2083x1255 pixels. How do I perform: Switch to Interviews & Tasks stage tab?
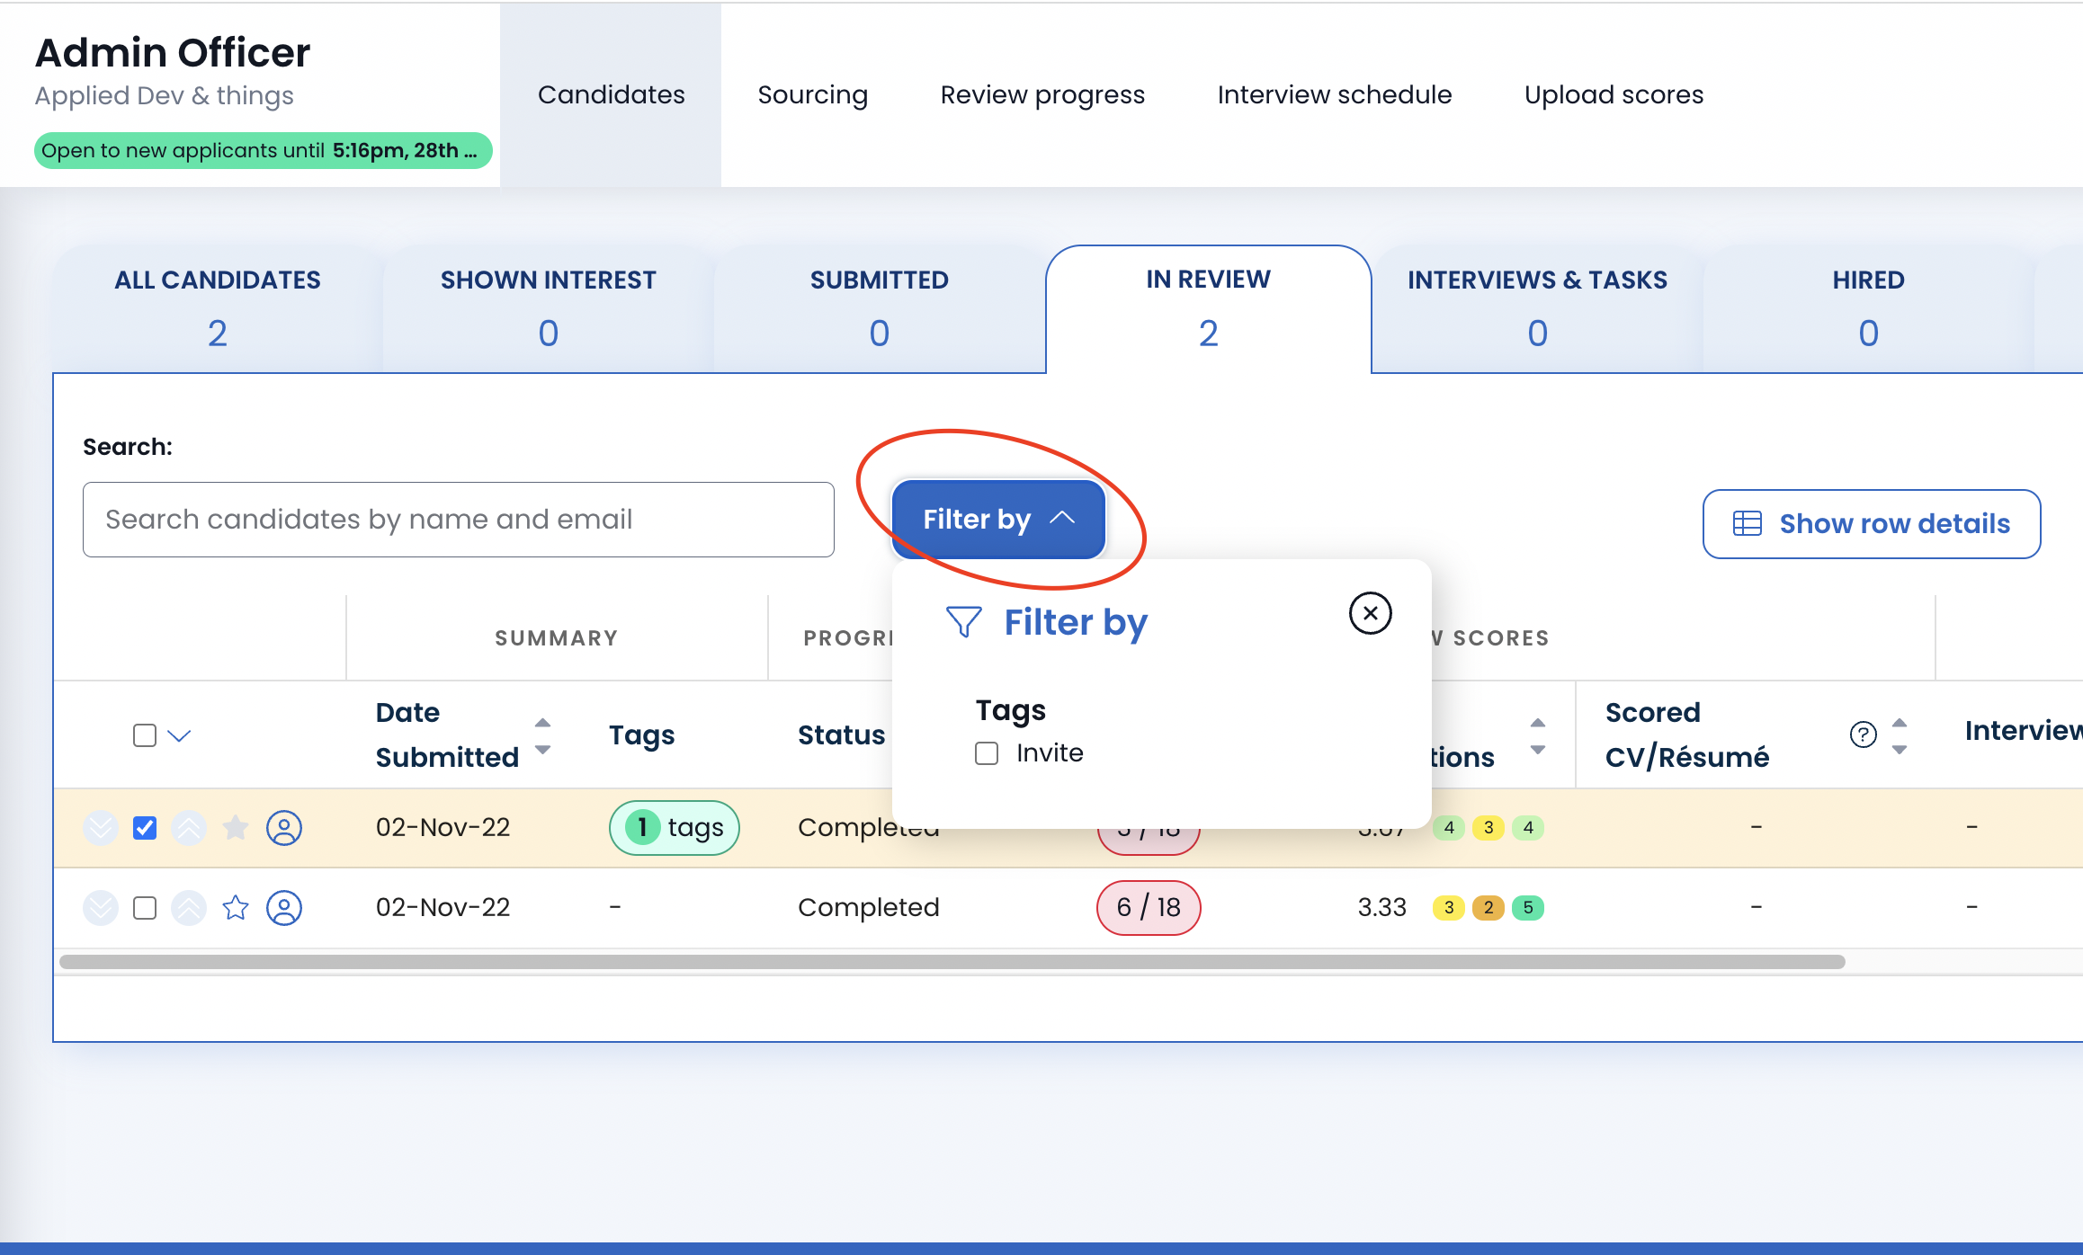(x=1537, y=307)
